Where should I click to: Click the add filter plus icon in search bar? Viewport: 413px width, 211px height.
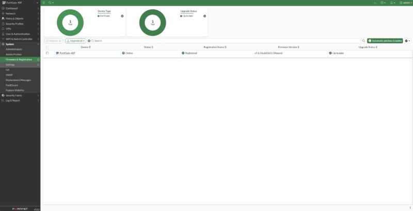click(89, 41)
